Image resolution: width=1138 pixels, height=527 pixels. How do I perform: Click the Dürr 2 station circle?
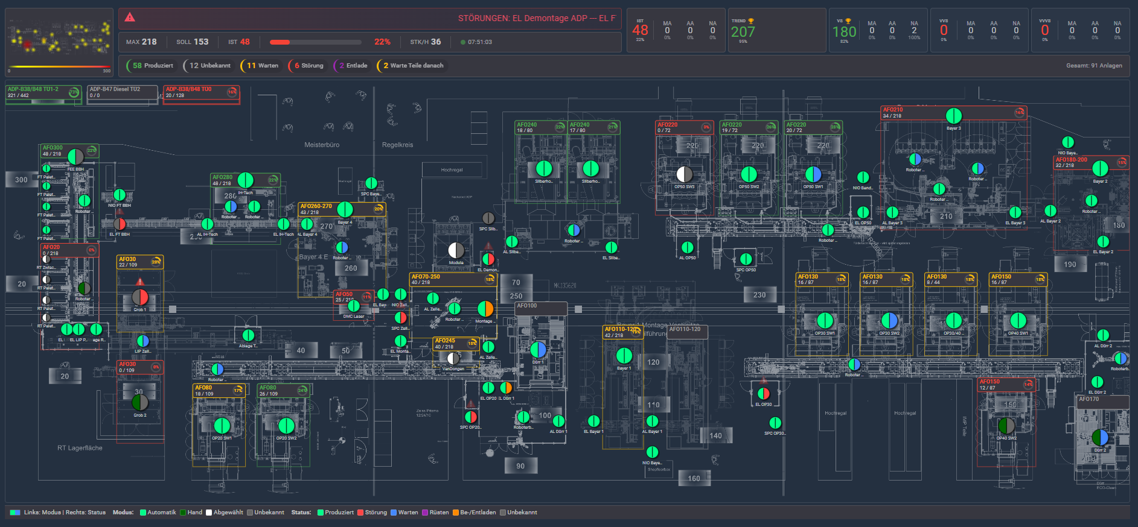[1100, 437]
